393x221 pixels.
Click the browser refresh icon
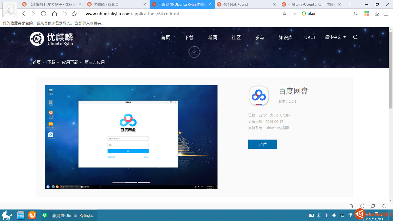point(44,14)
